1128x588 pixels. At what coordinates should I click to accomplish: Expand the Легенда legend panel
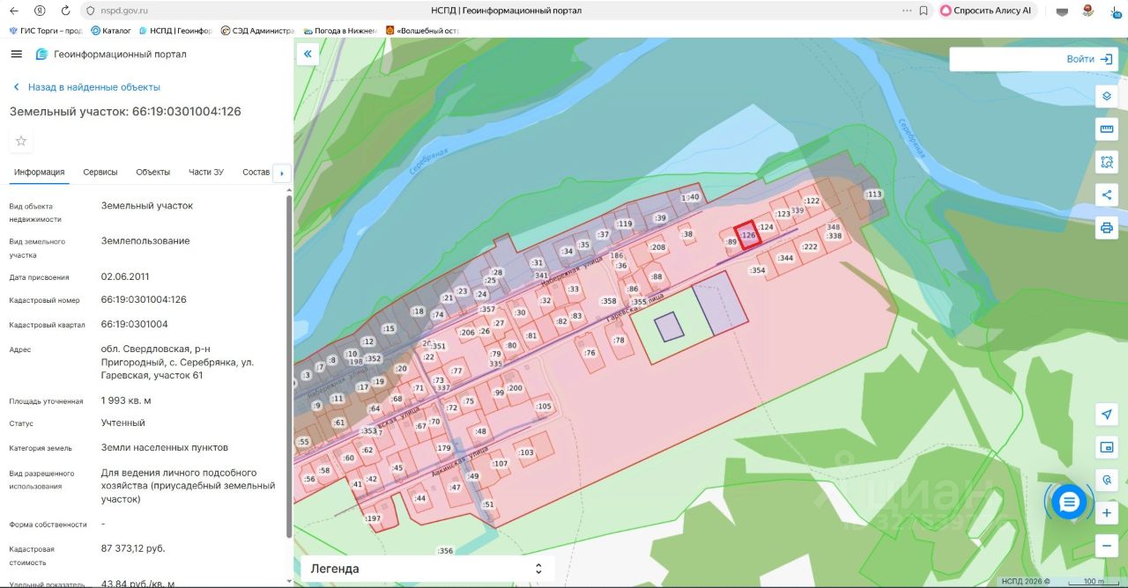tap(427, 569)
